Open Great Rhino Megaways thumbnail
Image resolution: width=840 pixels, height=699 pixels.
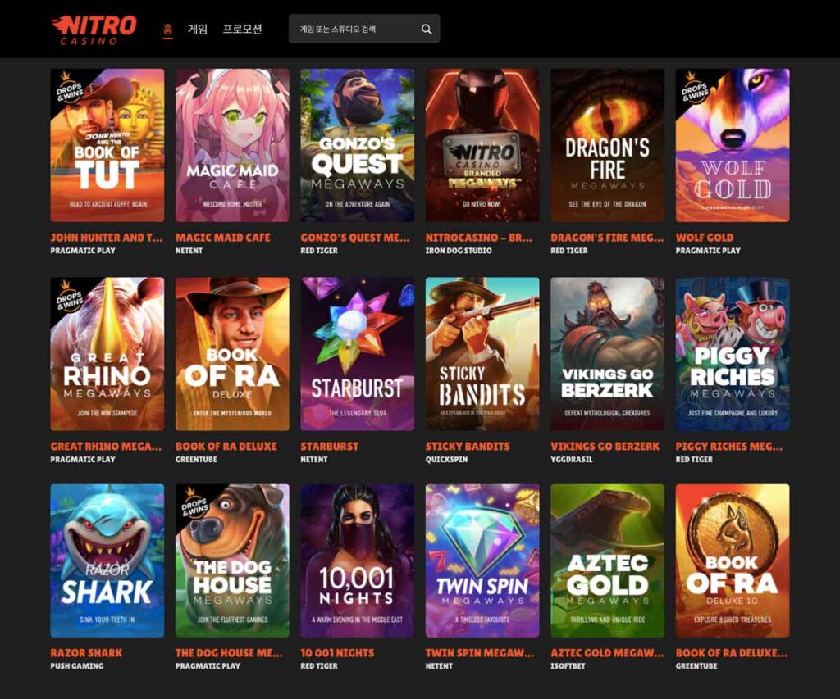[107, 354]
